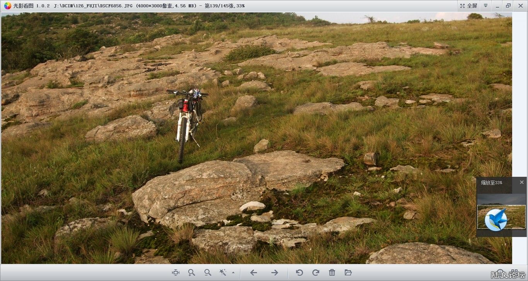Screen dimensions: 528x281
Task: Click the zoom out magnifier icon
Action: pos(208,273)
